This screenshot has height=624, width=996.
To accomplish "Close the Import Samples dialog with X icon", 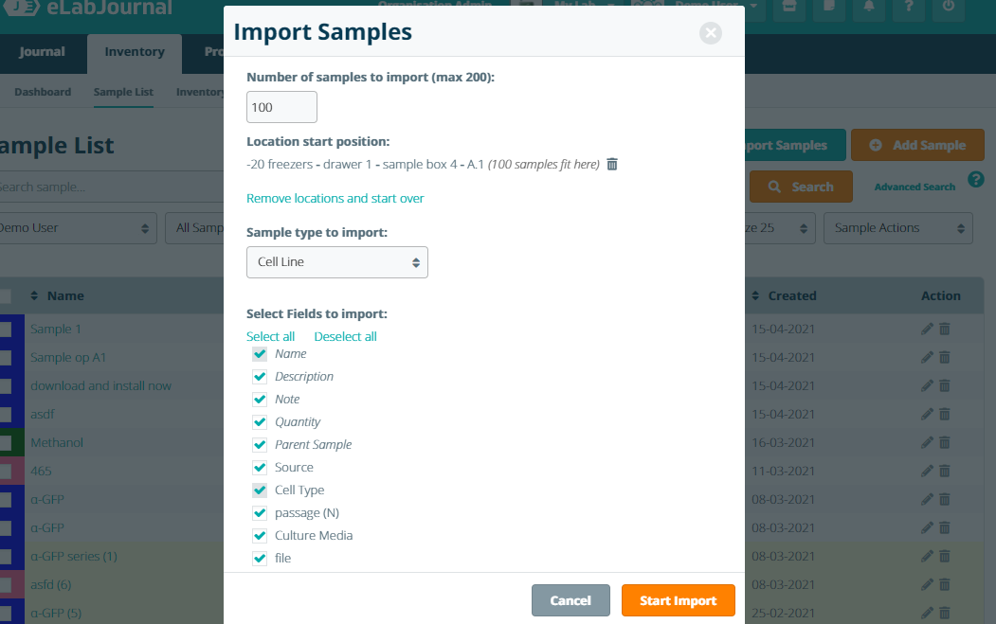I will (710, 33).
